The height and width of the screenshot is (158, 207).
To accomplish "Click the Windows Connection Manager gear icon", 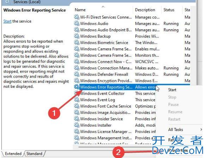I will tap(77, 68).
